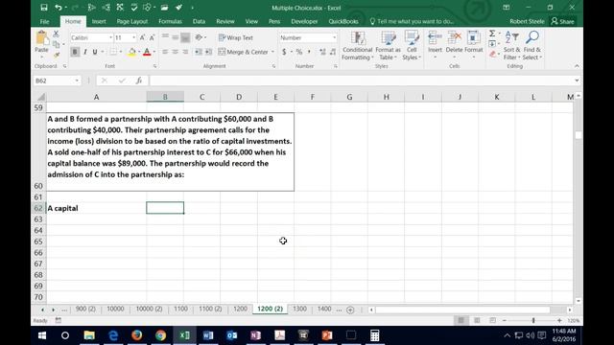This screenshot has height=345, width=614.
Task: Click the Save icon in quick access toolbar
Action: (44, 8)
